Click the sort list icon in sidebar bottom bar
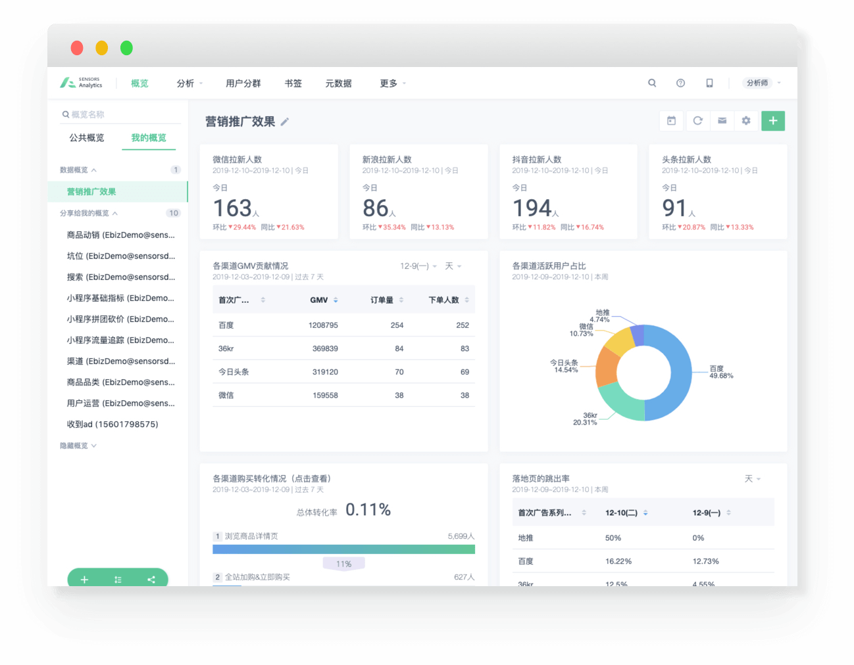 coord(118,580)
